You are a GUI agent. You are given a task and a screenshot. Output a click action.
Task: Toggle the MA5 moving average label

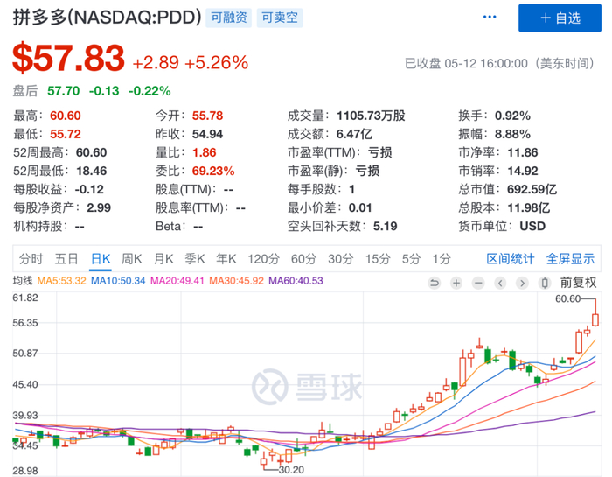[61, 280]
